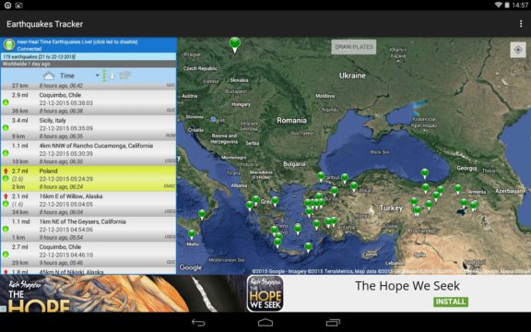Select the highlighted Poland earthquake entry
This screenshot has width=531, height=332.
[x=88, y=179]
